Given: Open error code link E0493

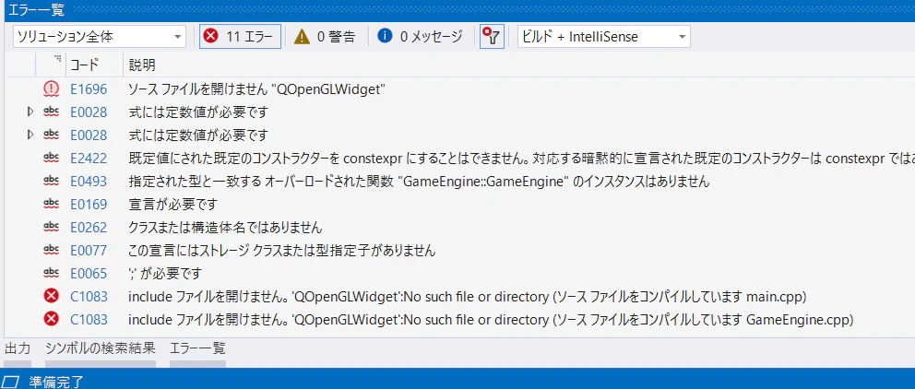Looking at the screenshot, I should click(x=89, y=182).
